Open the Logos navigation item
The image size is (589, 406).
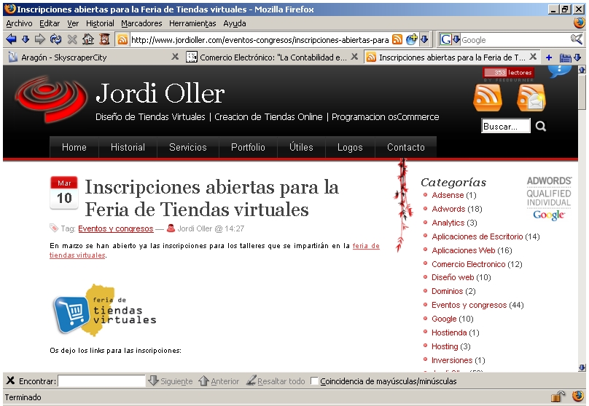coord(350,147)
